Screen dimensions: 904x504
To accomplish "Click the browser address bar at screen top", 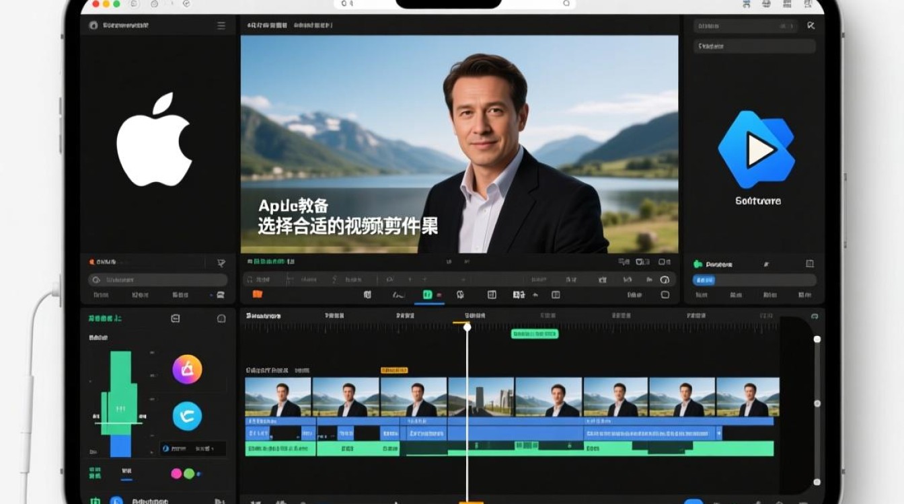I will click(455, 3).
